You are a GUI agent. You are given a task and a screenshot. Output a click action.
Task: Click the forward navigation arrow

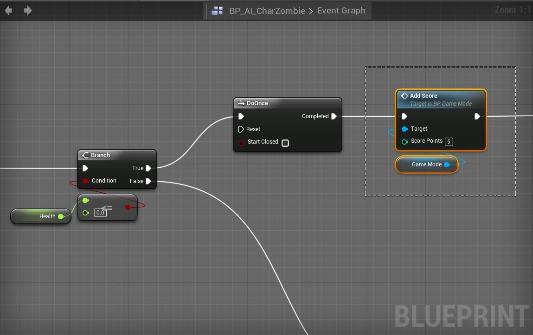coord(28,10)
